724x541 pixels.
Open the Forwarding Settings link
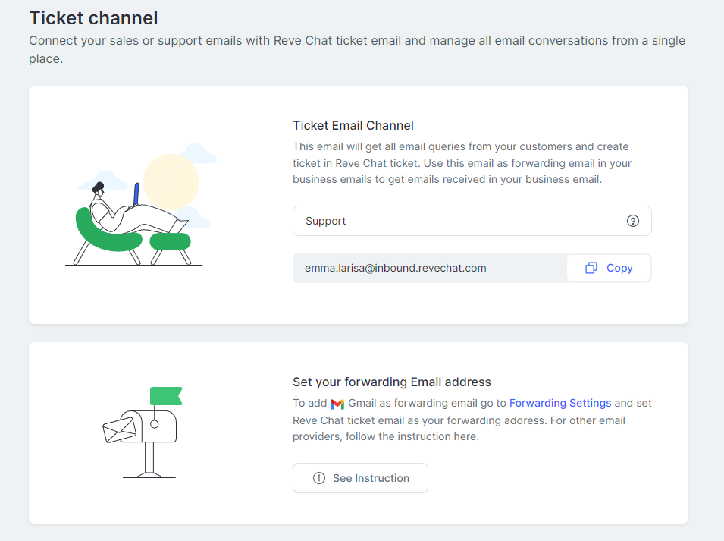[x=560, y=403]
